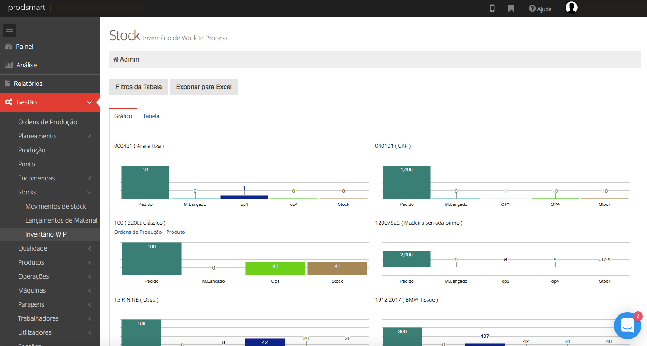The image size is (647, 346).
Task: Click chart title 040101 ( CRP )
Action: tap(393, 146)
